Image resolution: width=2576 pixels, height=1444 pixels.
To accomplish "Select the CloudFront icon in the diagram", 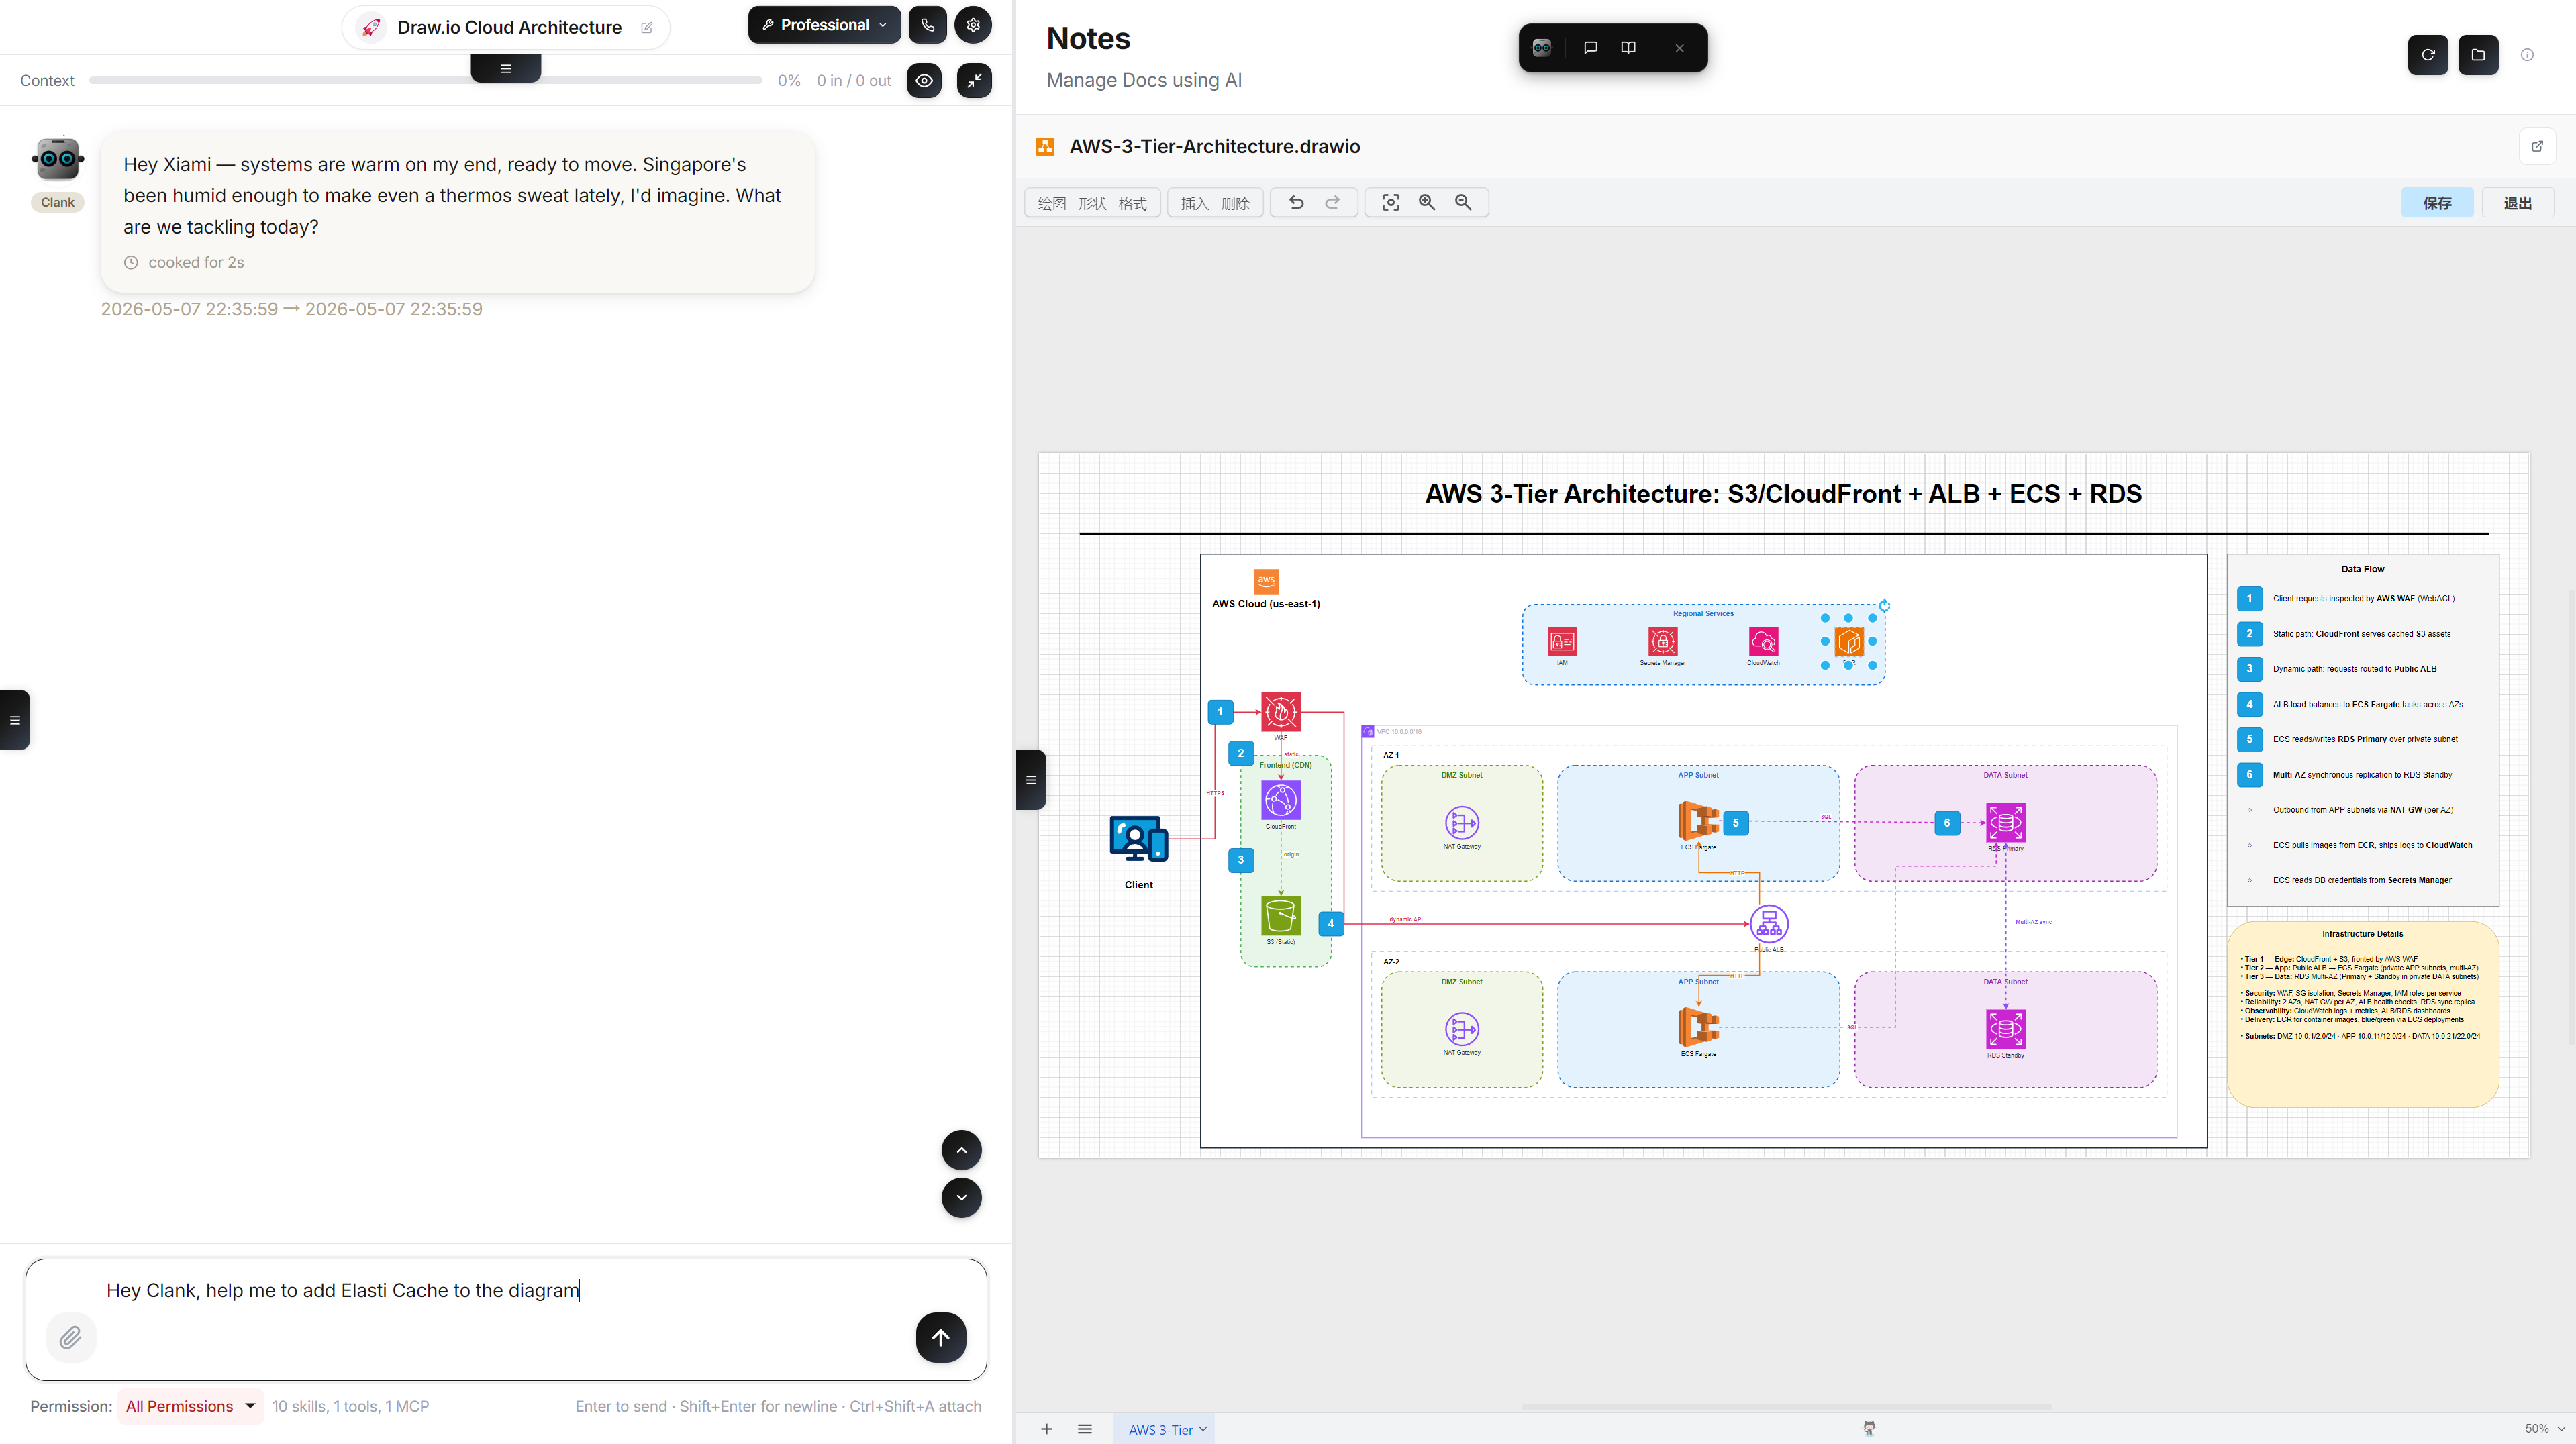I will [x=1281, y=800].
